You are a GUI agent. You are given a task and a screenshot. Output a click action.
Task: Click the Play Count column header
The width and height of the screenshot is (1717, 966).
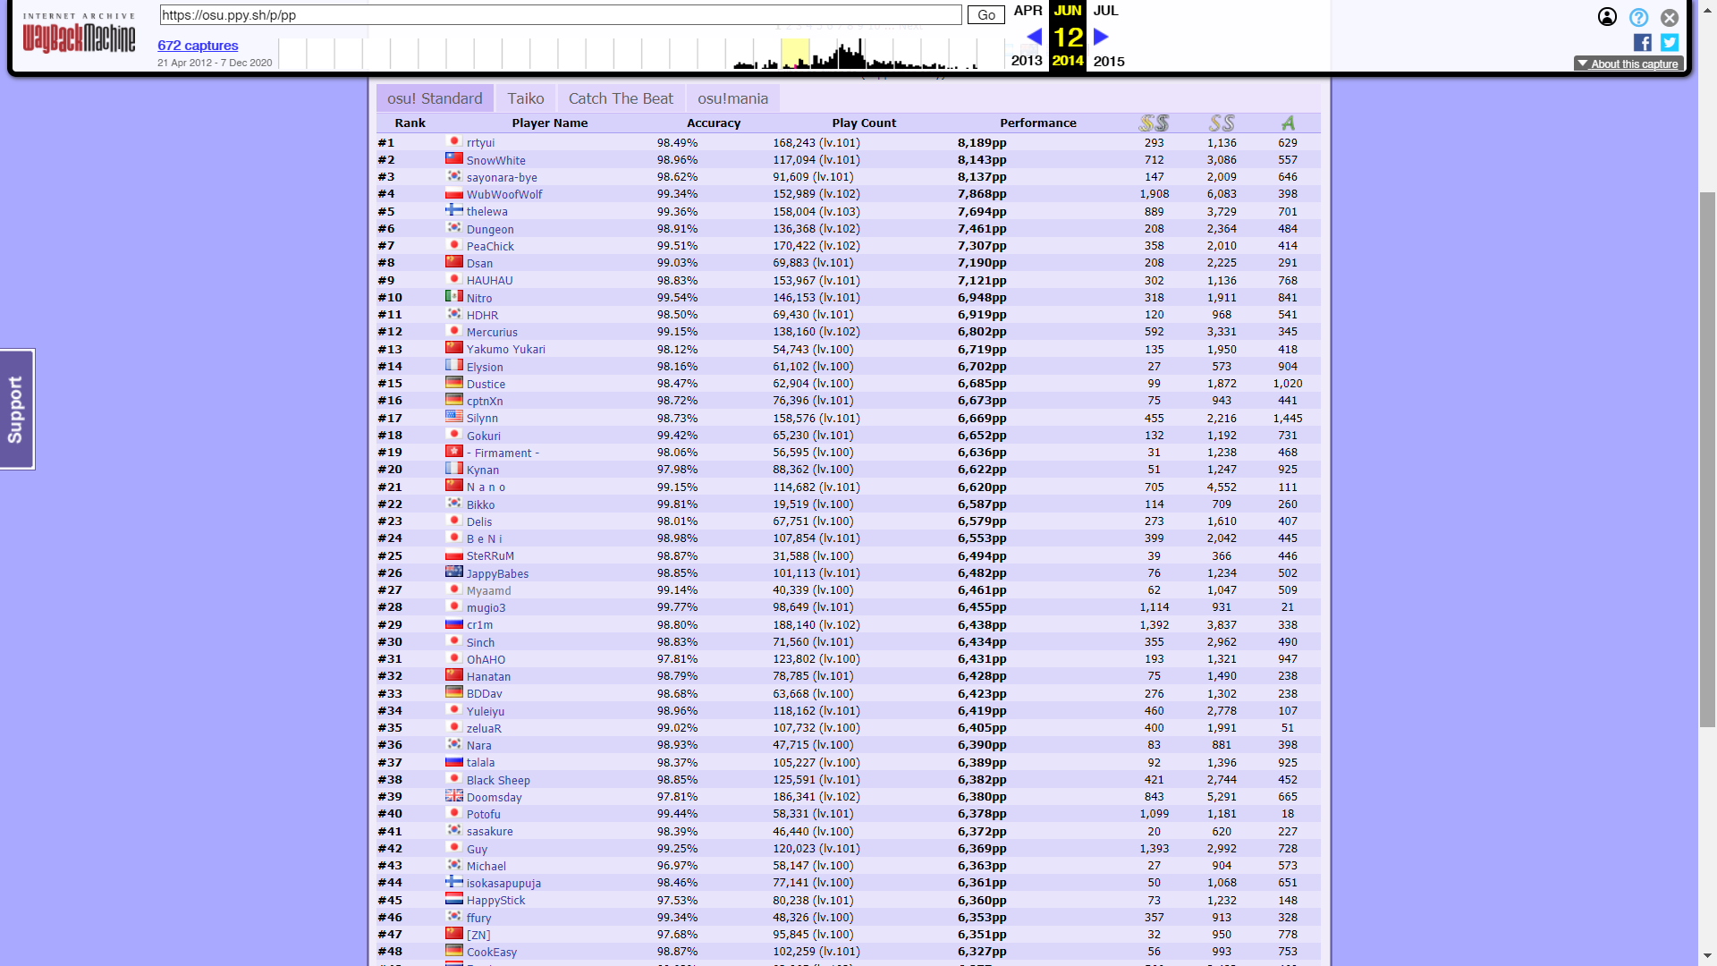(x=864, y=123)
